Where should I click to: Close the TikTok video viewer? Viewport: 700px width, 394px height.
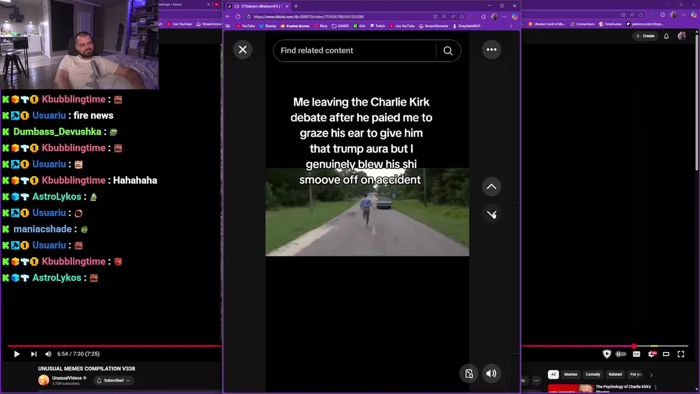coord(243,50)
